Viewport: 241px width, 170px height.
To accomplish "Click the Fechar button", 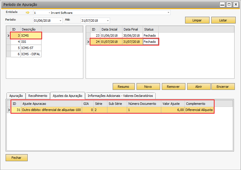I will (16, 158).
